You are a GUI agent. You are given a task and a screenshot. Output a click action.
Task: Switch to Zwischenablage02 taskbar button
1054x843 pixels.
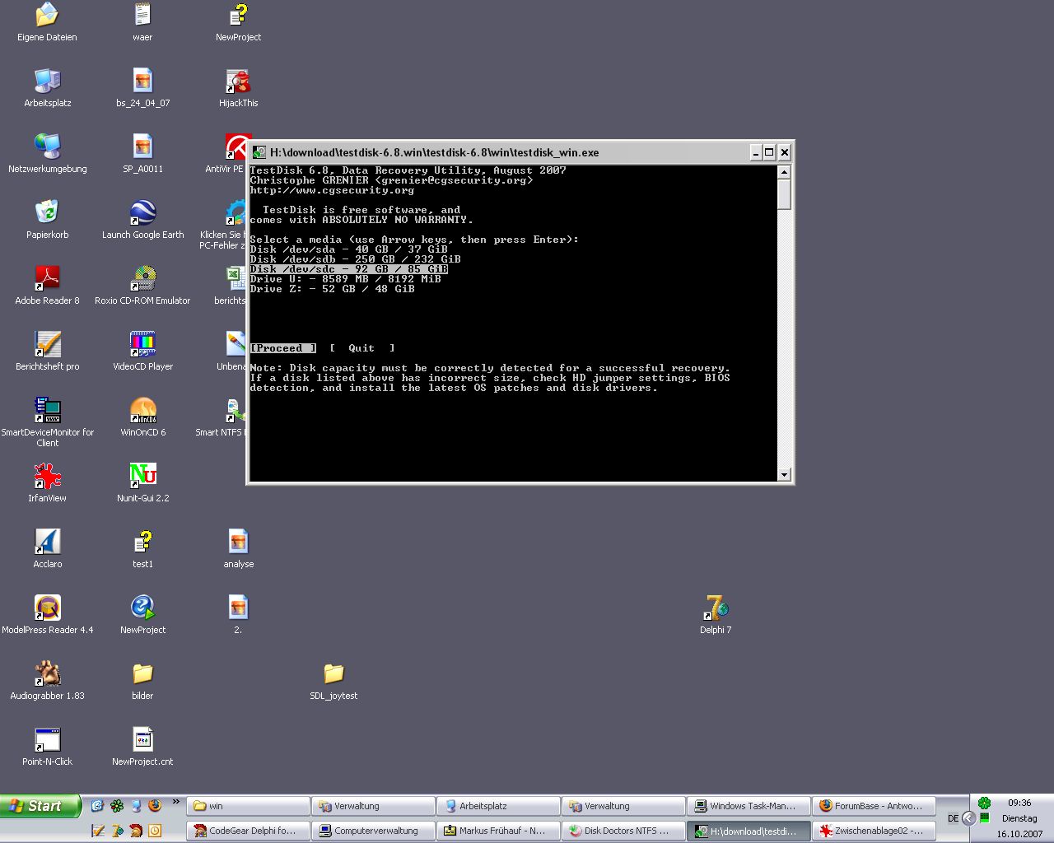tap(874, 831)
